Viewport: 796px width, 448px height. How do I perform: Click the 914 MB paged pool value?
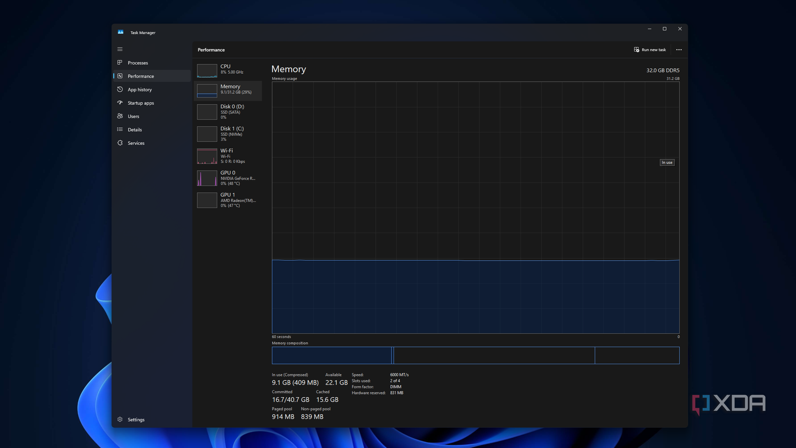283,417
